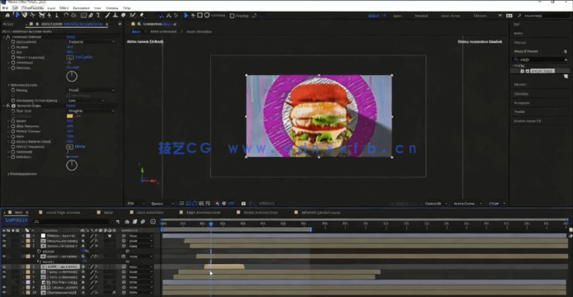This screenshot has width=573, height=297.
Task: Click the blue current time indicator in timeline
Action: point(210,224)
